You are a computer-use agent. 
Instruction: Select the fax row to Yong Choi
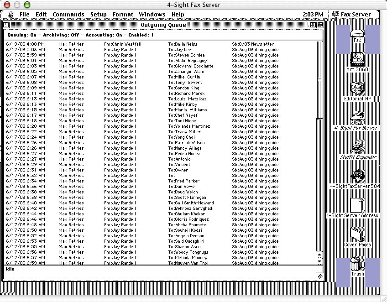[160, 137]
